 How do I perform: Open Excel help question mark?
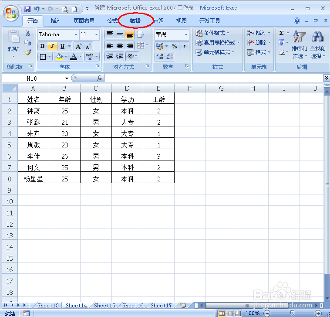(x=297, y=20)
